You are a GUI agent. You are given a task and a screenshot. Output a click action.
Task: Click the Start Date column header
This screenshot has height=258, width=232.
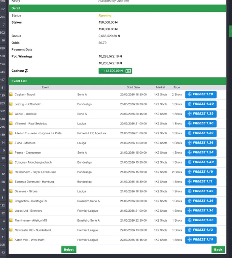tap(133, 87)
